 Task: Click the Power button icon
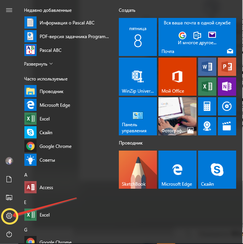point(9,234)
